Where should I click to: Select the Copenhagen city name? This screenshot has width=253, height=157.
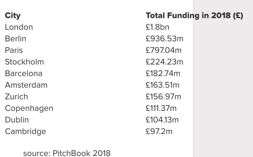[x=29, y=108]
